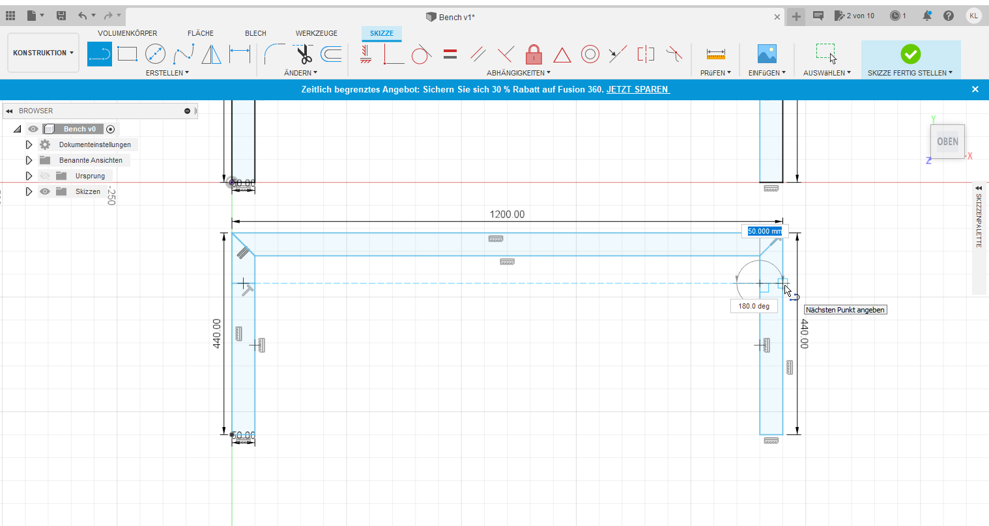Select the circle sketch tool
The height and width of the screenshot is (526, 989).
155,54
